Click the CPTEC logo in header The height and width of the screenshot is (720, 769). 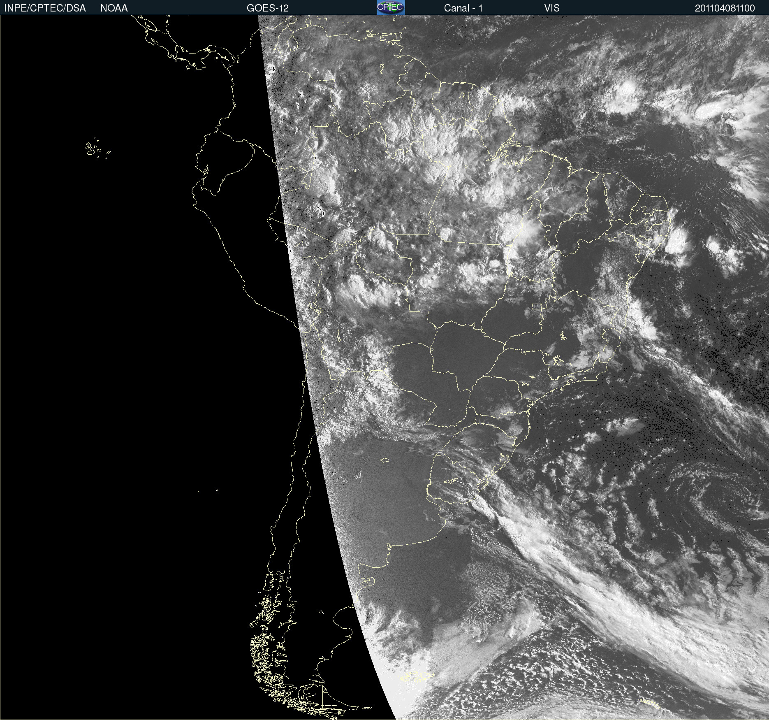(x=391, y=7)
